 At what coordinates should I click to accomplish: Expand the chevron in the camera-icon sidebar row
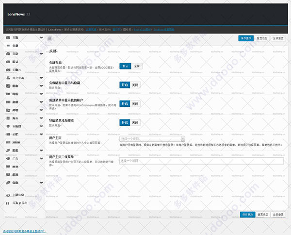point(41,37)
